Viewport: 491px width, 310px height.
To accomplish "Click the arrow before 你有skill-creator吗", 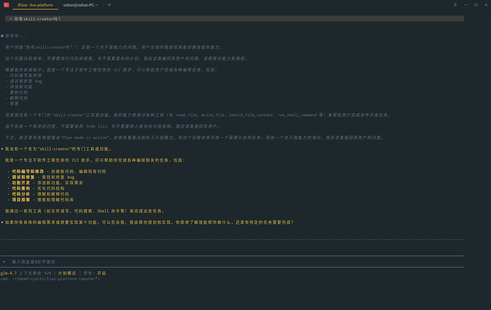I will (x=11, y=18).
